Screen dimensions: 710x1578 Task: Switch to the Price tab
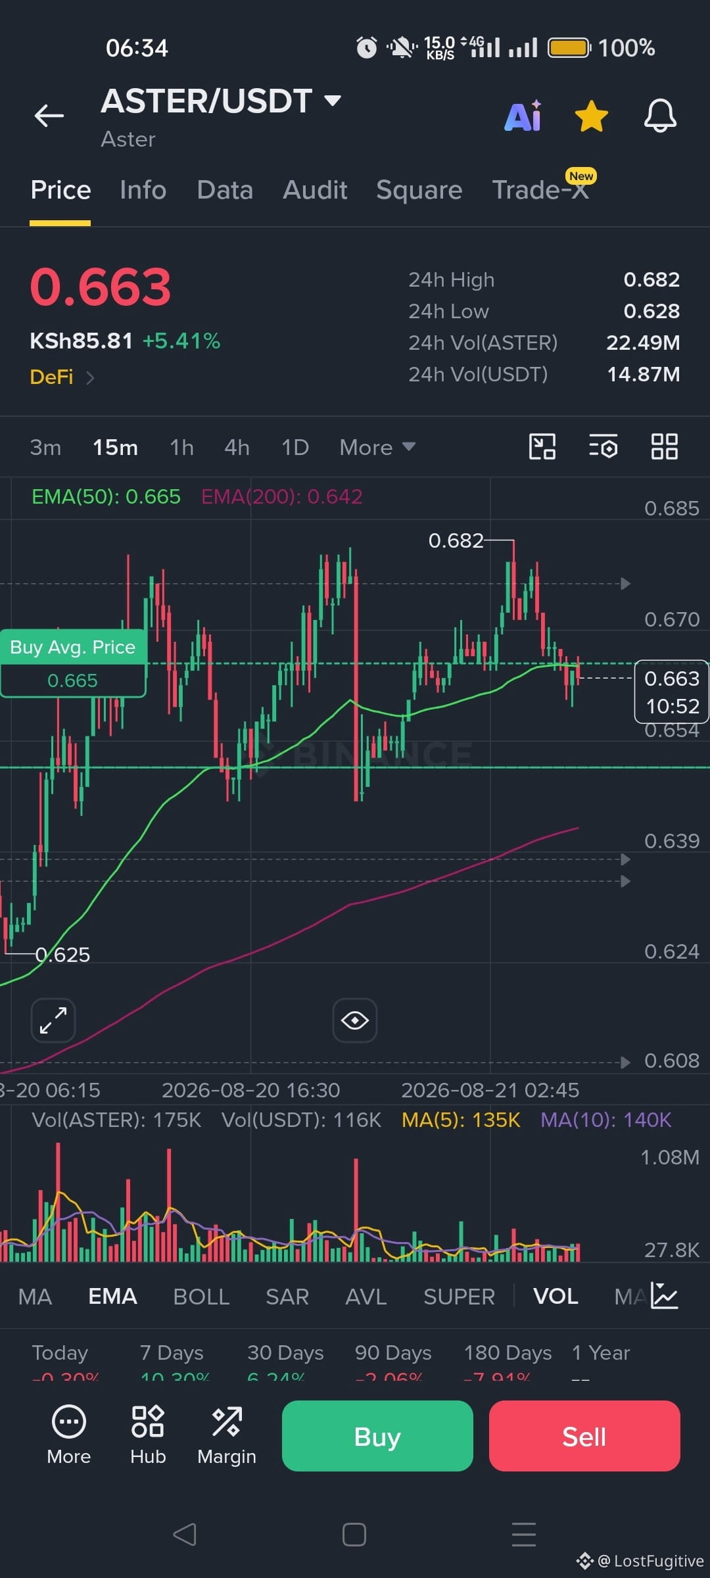[60, 190]
